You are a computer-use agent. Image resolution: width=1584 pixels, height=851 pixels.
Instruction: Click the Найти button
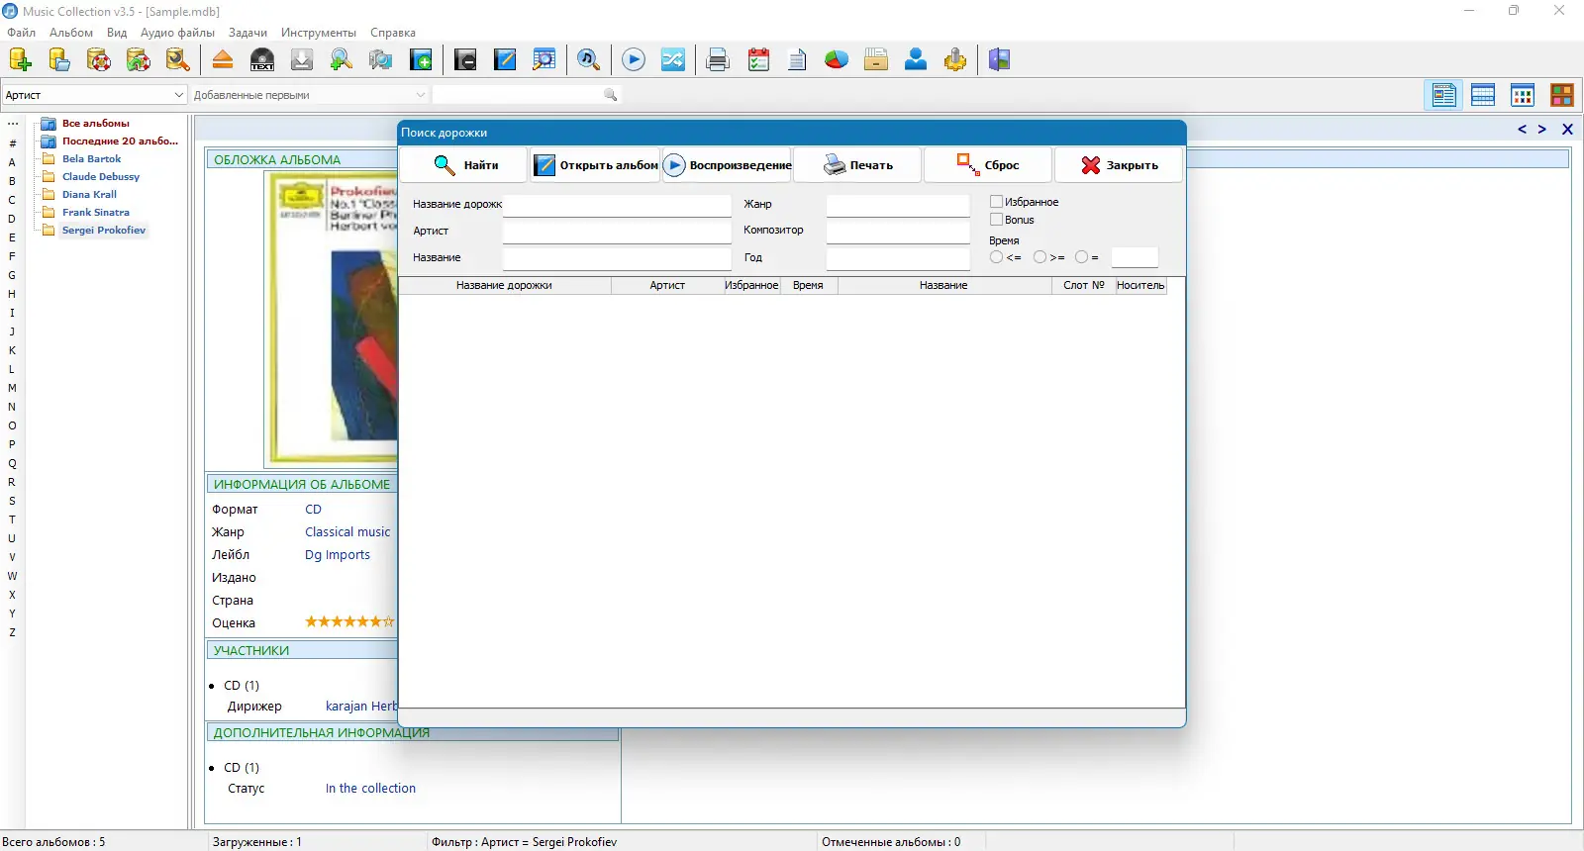click(464, 165)
